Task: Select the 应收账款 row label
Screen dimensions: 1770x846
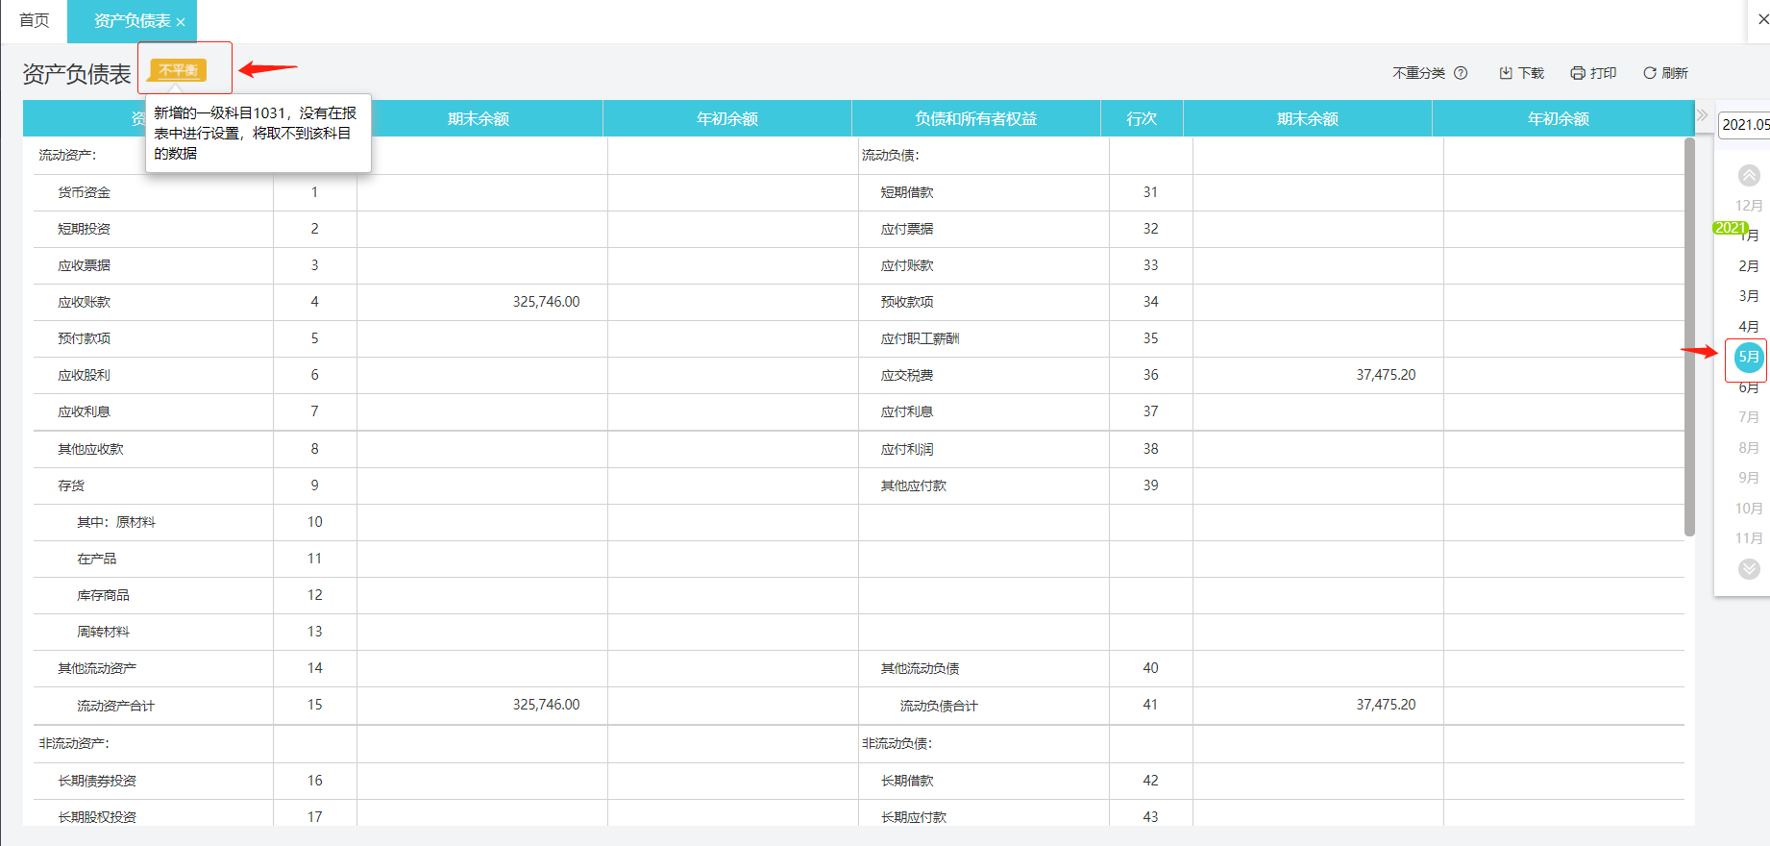Action: [x=84, y=302]
